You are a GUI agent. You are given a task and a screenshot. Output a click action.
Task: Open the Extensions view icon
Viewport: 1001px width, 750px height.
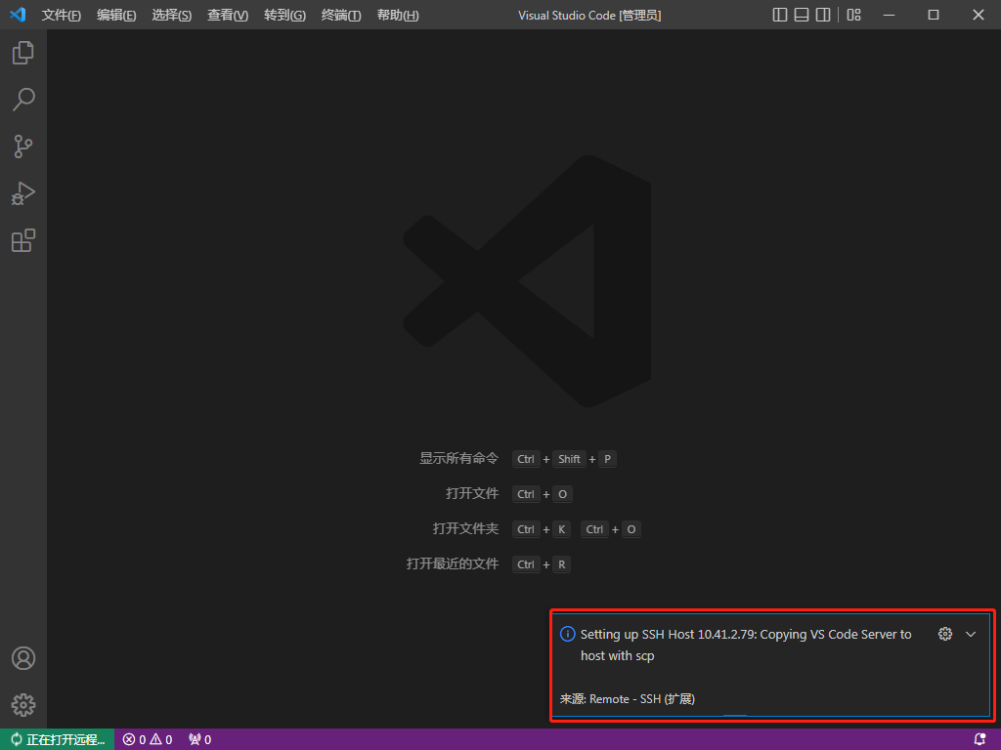23,240
